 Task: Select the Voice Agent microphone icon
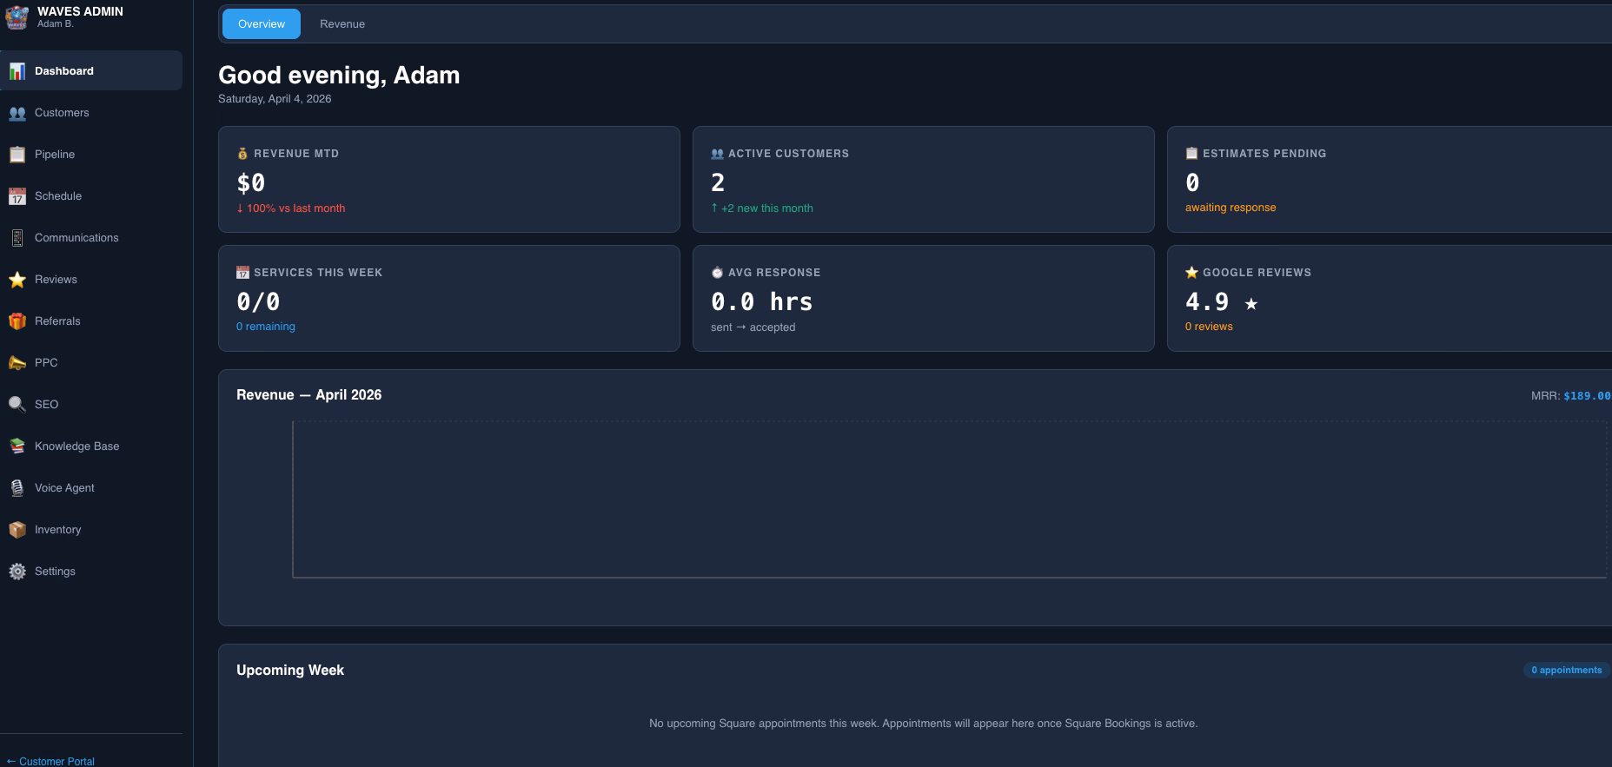coord(17,488)
